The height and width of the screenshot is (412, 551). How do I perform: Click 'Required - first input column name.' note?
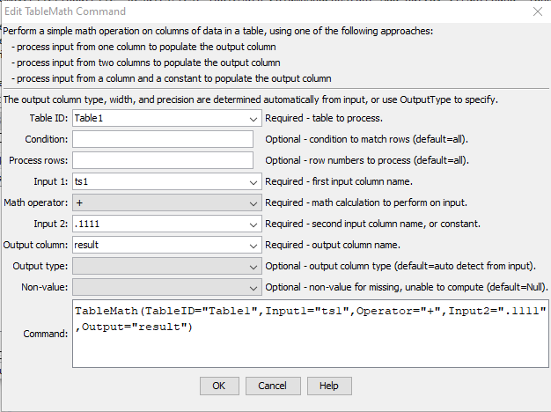339,181
